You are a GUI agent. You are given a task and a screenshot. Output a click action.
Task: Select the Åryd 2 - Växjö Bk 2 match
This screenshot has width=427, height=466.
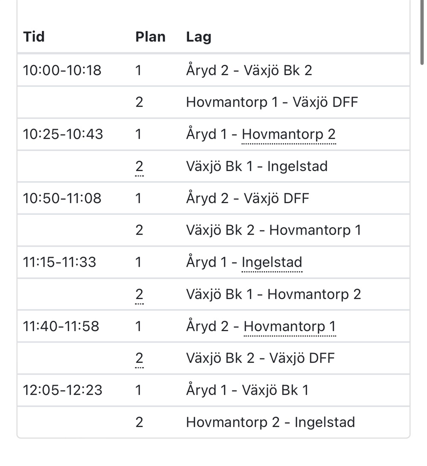pyautogui.click(x=249, y=70)
